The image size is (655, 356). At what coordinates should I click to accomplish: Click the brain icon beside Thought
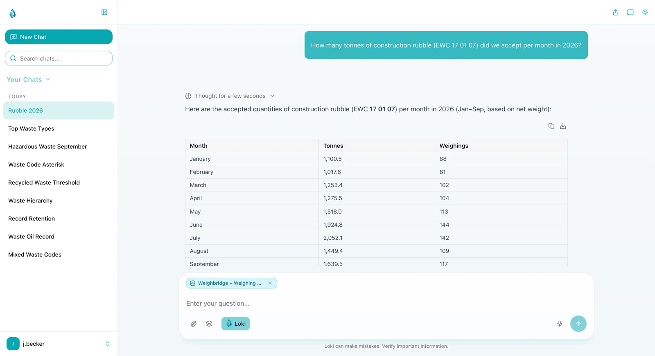pos(188,96)
